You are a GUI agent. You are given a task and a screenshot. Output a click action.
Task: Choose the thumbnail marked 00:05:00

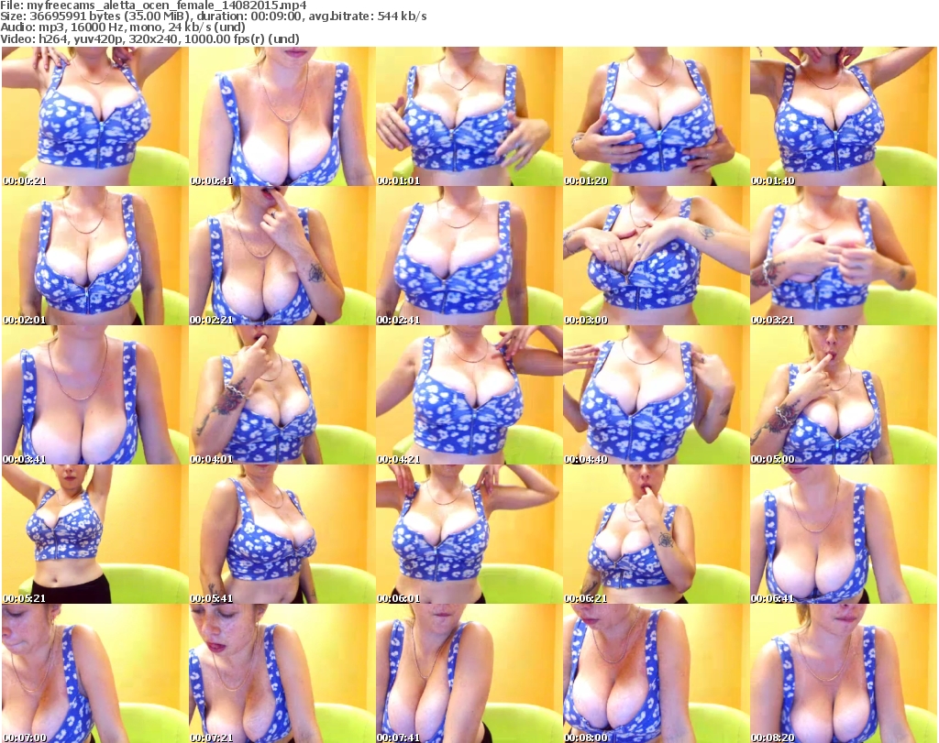click(x=844, y=396)
